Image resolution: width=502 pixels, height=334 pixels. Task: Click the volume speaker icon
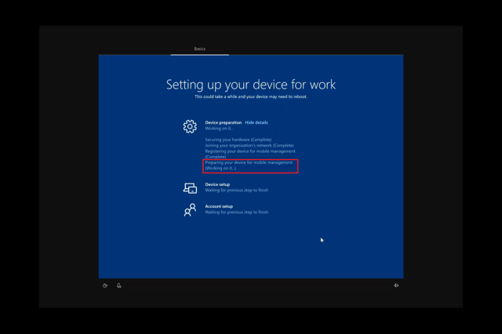(x=396, y=285)
